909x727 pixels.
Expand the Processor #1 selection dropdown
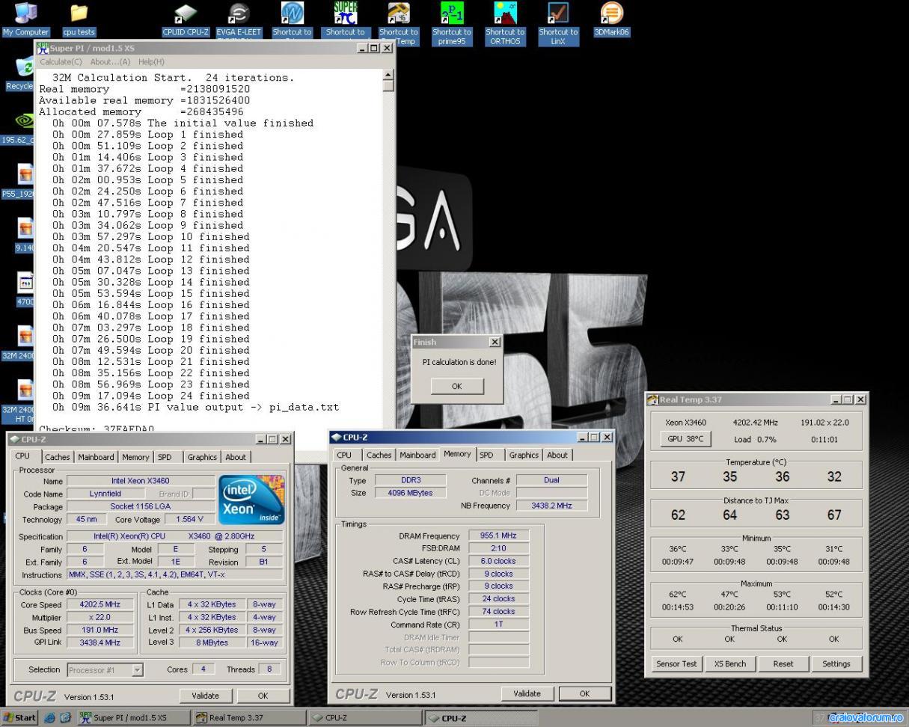pos(137,670)
